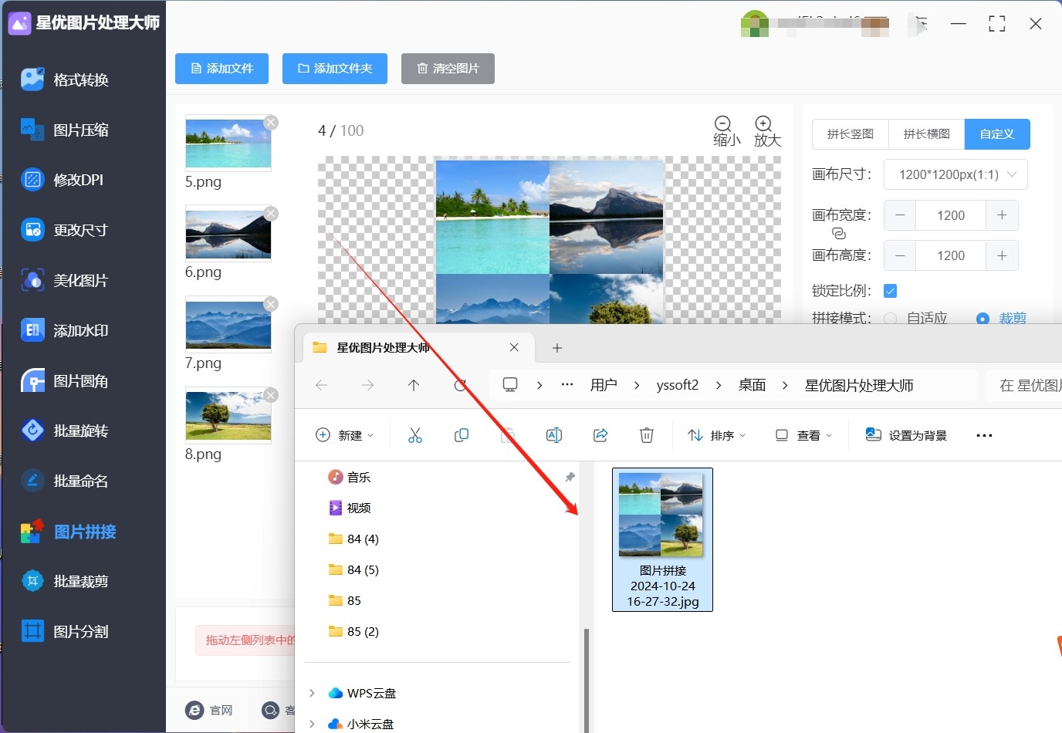Screen dimensions: 1062x733
Task: Increase canvas width with plus stepper
Action: tap(1002, 215)
